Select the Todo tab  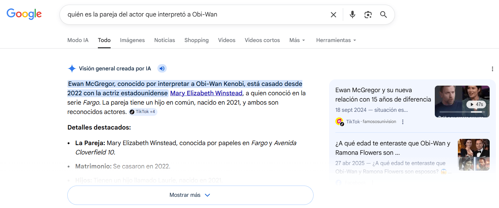pyautogui.click(x=104, y=40)
